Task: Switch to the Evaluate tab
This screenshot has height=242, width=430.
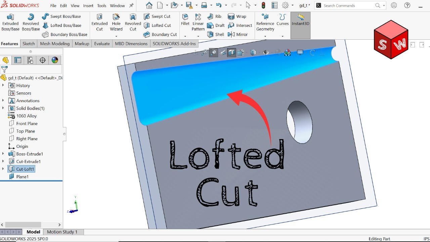Action: coord(102,44)
